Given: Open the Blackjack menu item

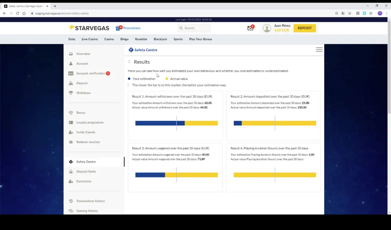Looking at the screenshot, I should (x=160, y=39).
